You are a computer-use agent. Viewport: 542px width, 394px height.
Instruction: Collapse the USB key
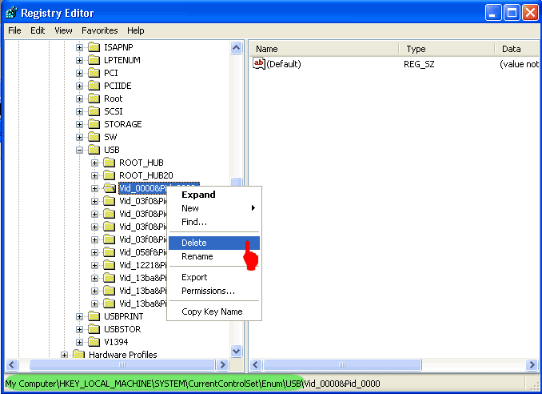tap(79, 150)
